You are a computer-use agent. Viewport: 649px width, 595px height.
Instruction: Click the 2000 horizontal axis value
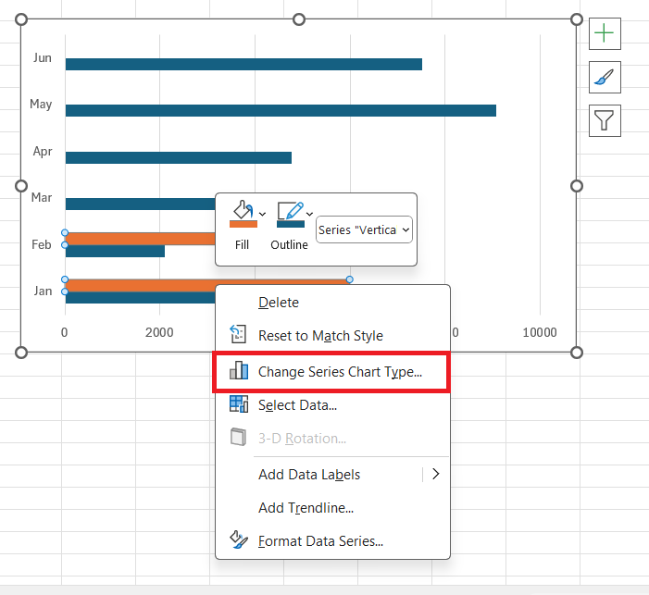click(x=159, y=332)
